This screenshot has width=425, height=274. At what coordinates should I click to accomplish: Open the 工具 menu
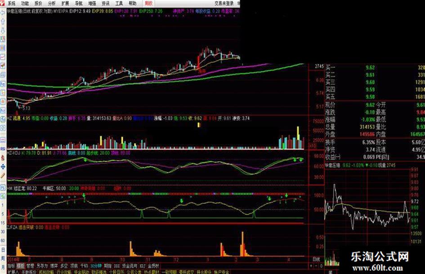click(119, 3)
